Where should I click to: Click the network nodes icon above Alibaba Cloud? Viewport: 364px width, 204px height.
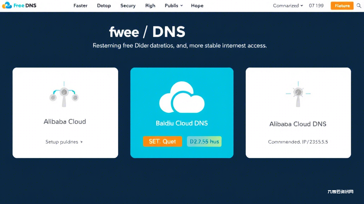[64, 94]
